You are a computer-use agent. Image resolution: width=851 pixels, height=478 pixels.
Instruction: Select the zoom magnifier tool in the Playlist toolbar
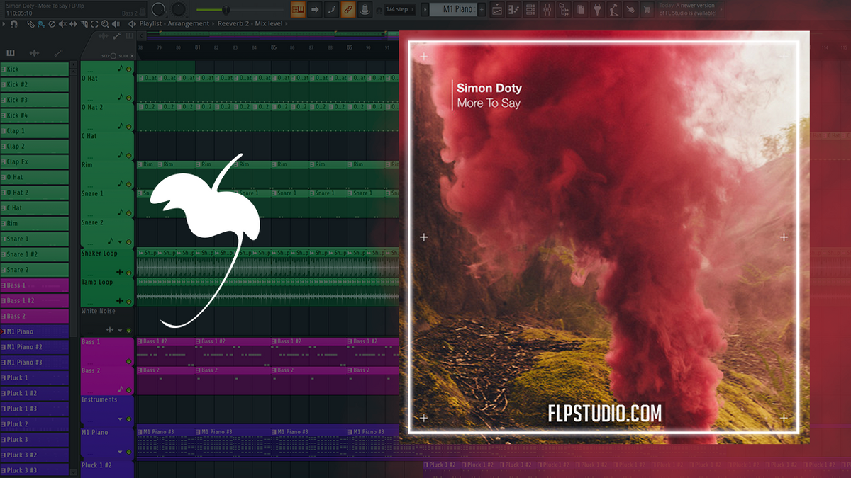[104, 23]
